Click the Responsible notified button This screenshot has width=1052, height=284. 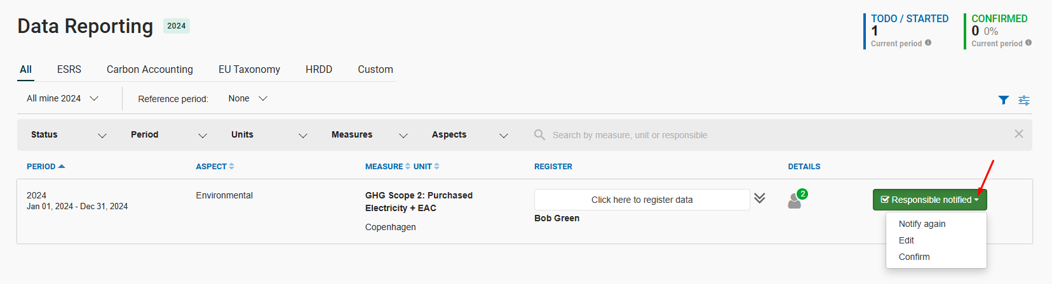coord(929,200)
